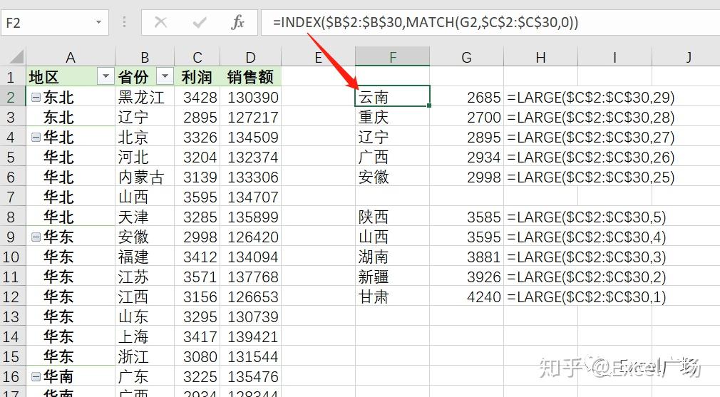This screenshot has width=720, height=397.
Task: Click the value 2685 in column G
Action: [x=483, y=98]
